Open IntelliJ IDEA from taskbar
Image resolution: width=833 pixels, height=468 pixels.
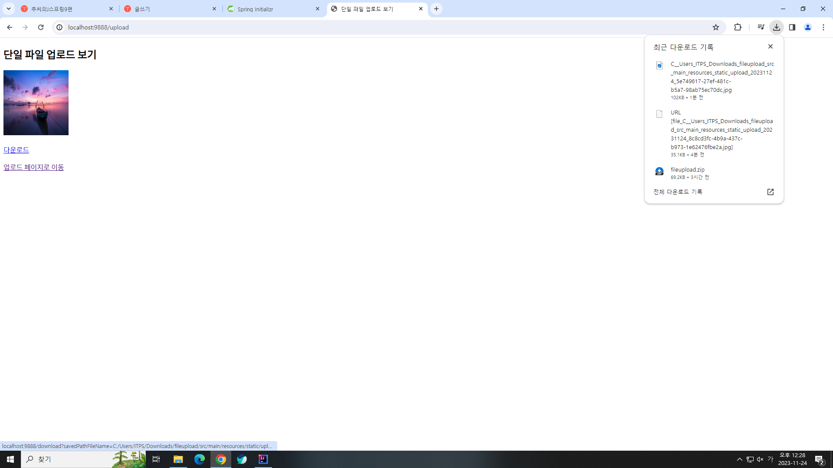pos(263,459)
